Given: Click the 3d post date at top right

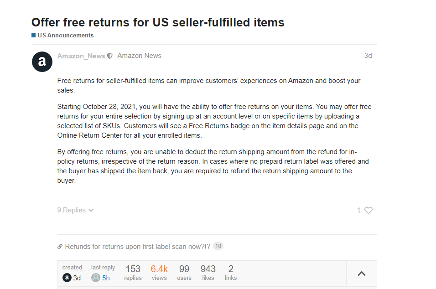Looking at the screenshot, I should tap(368, 56).
